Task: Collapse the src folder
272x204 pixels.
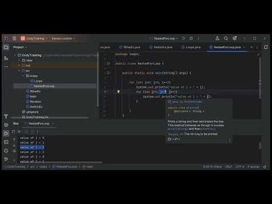Action: point(19,71)
